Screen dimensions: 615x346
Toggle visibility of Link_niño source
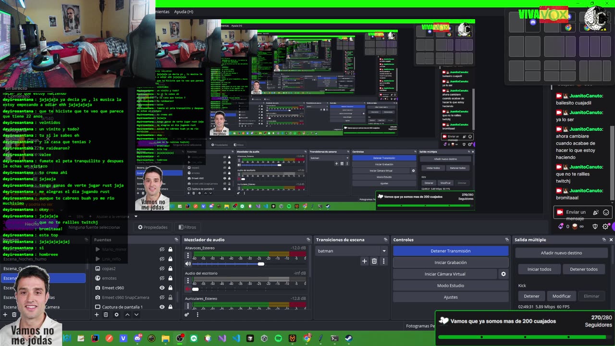pyautogui.click(x=162, y=259)
